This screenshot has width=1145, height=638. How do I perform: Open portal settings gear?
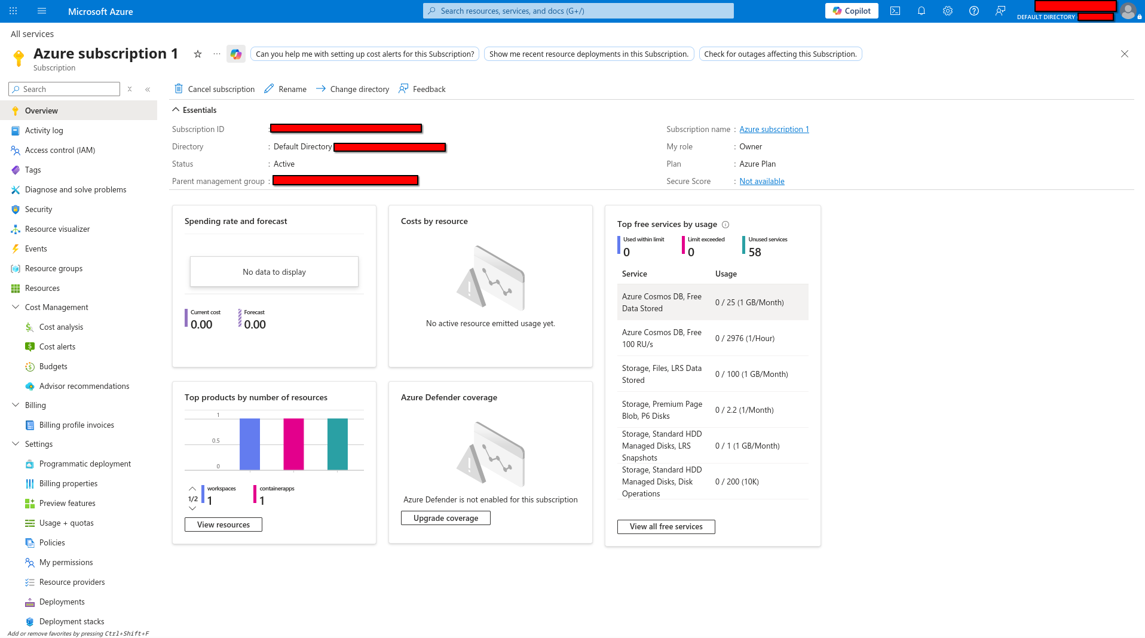[x=948, y=11]
